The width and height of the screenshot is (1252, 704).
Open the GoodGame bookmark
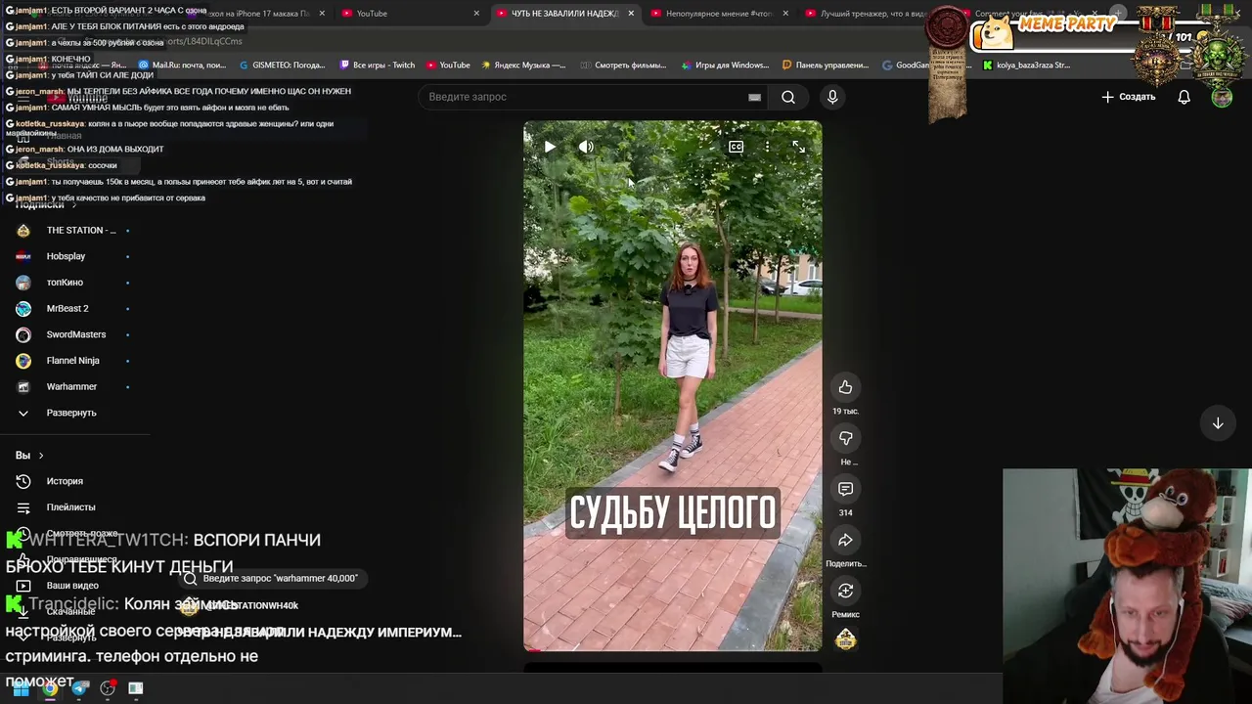click(x=907, y=66)
